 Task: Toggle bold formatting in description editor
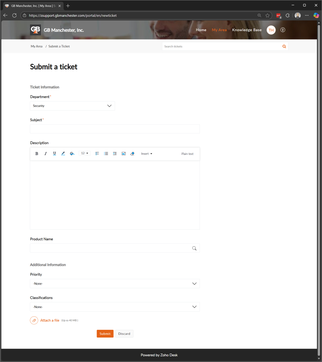(37, 154)
